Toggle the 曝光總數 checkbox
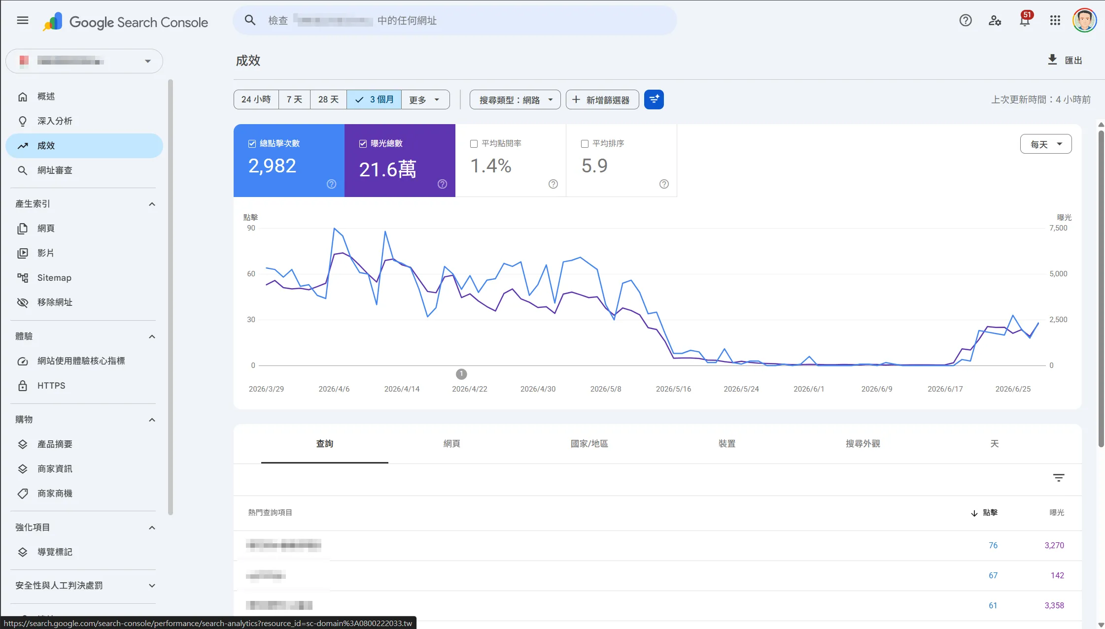Viewport: 1105px width, 629px height. [x=363, y=143]
